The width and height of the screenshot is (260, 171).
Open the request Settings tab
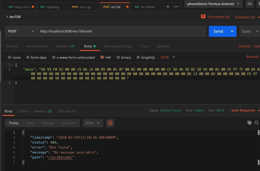[163, 46]
